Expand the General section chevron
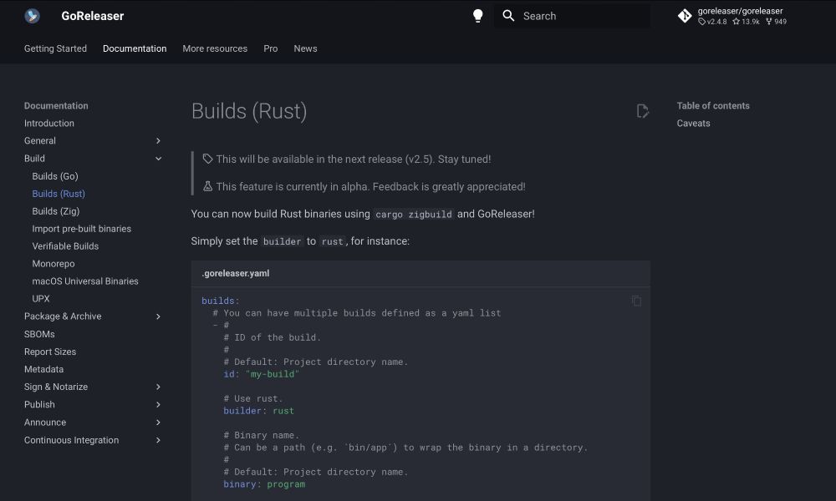The width and height of the screenshot is (836, 501). point(158,140)
